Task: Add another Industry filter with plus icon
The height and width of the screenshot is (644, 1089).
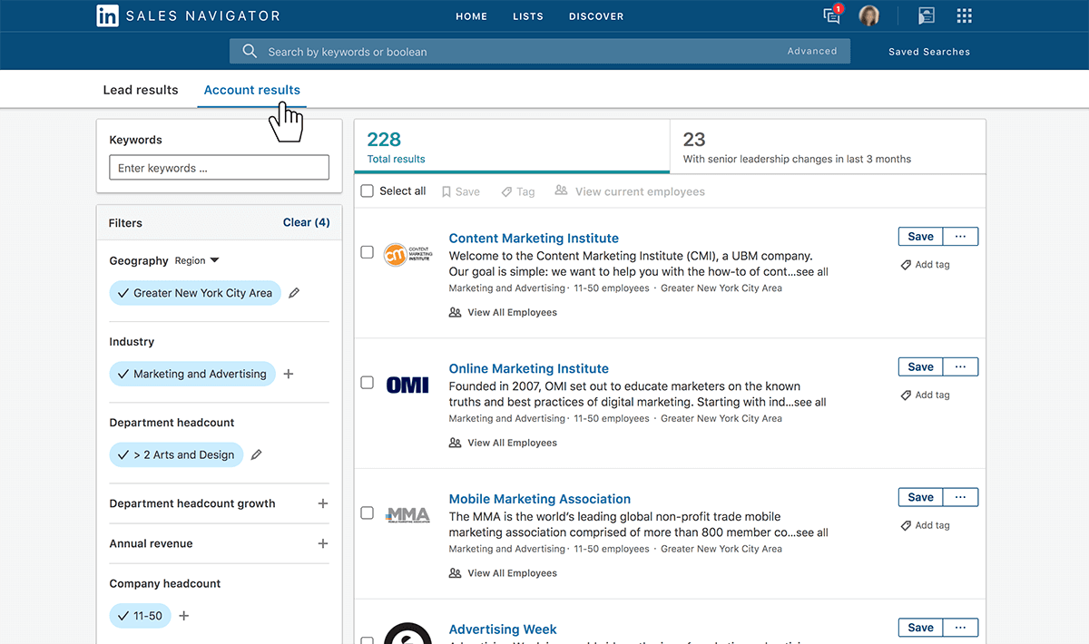Action: tap(289, 374)
